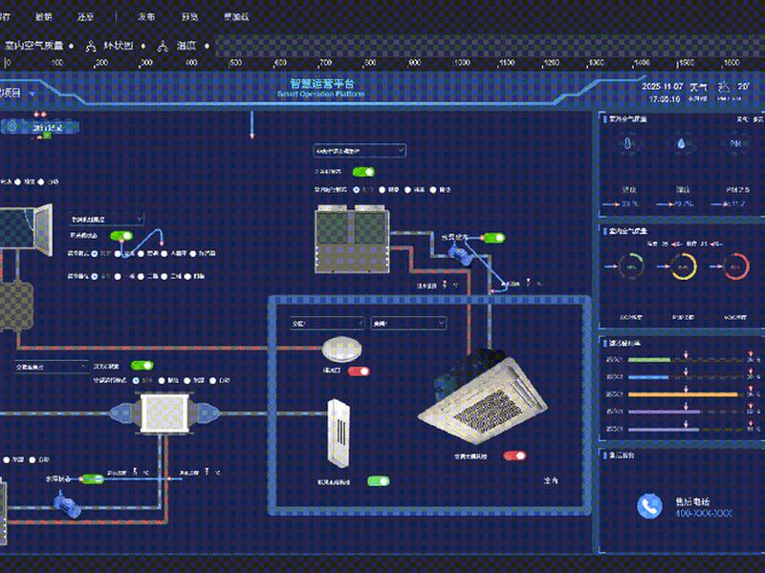Click the PM2.5 indicator icon

coord(735,144)
